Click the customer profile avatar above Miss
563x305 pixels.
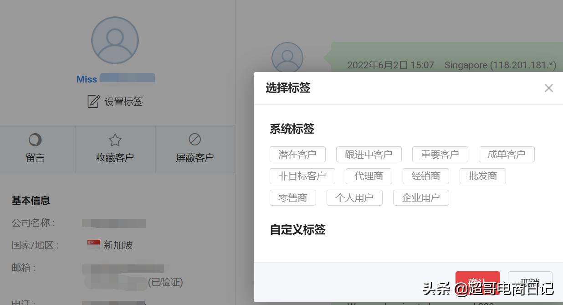(x=115, y=40)
